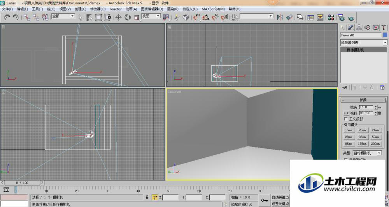
Task: Click the 24mm stock lens button
Action: click(x=375, y=130)
